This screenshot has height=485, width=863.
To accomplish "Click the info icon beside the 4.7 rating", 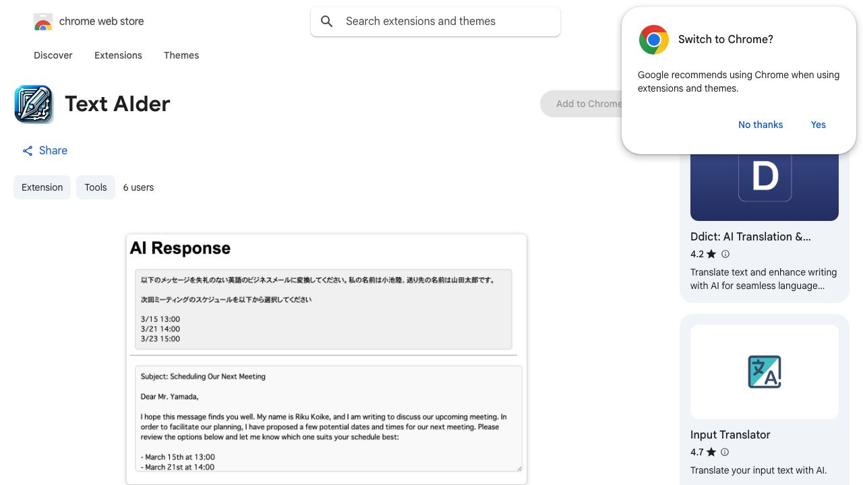I will (x=725, y=452).
